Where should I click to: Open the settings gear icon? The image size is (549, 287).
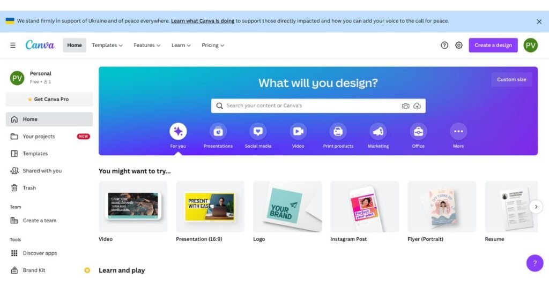coord(459,45)
